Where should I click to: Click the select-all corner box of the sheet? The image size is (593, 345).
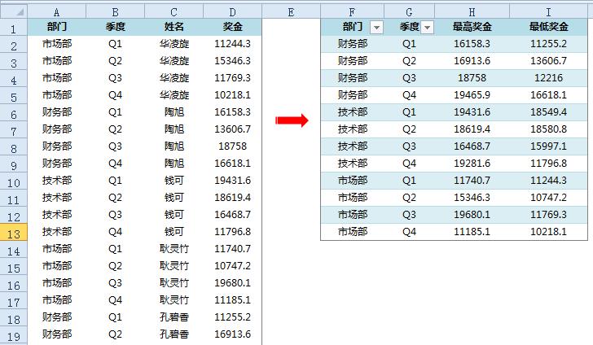(14, 11)
